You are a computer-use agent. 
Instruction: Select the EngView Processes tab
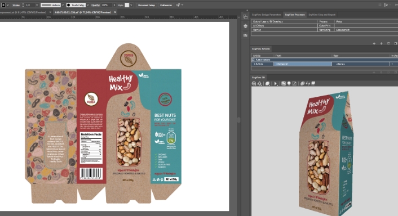[x=295, y=15]
